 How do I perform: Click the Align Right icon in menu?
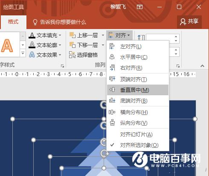[x=112, y=67]
